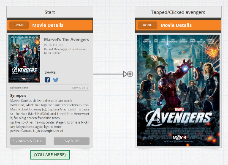Click the HOME button in the avengers screen
228x165 pixels.
click(x=147, y=25)
